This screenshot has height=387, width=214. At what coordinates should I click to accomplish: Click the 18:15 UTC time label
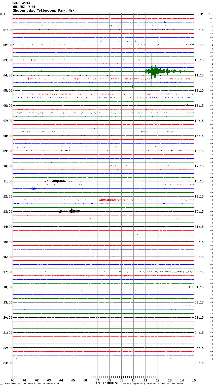199,181
